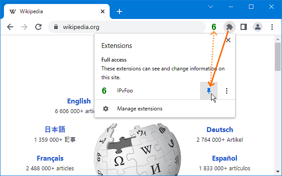Image resolution: width=282 pixels, height=176 pixels.
Task: Click the wikipedia.org address bar
Action: point(127,27)
